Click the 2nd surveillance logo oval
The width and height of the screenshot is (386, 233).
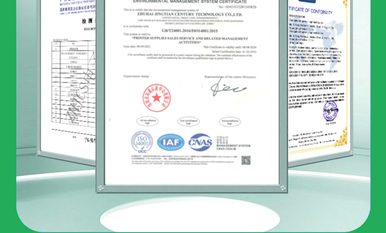pos(188,121)
